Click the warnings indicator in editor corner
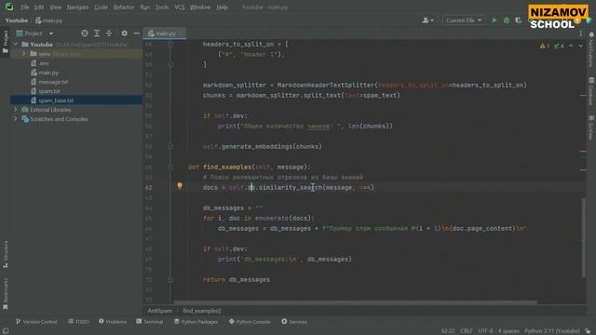596x335 pixels. [544, 46]
